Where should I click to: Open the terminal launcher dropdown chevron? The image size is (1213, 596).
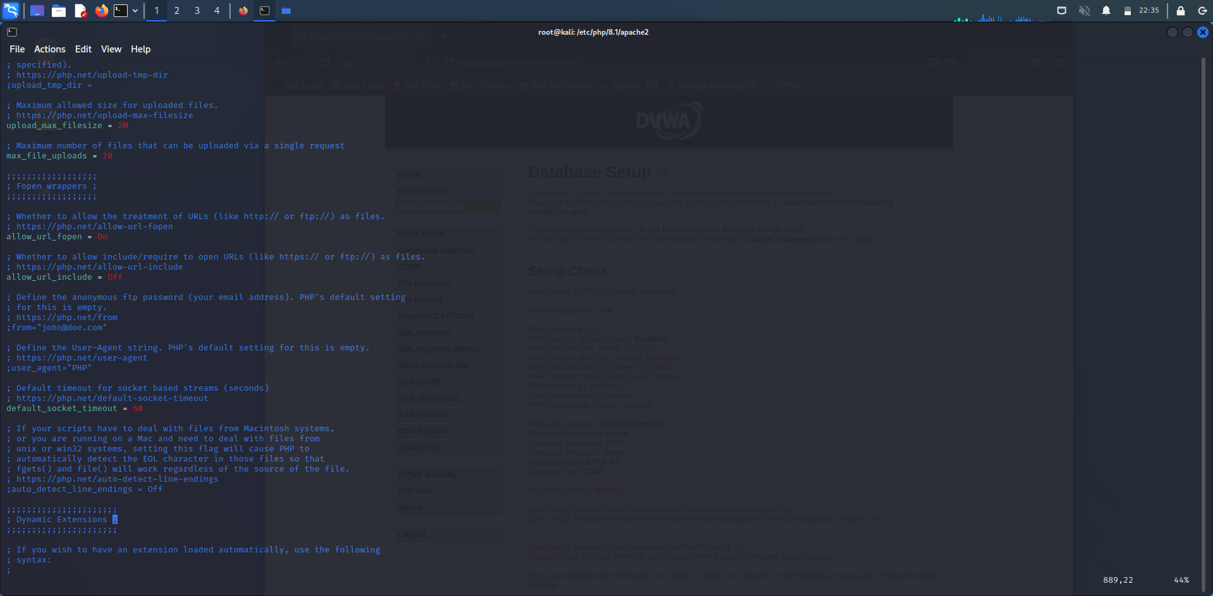(135, 11)
